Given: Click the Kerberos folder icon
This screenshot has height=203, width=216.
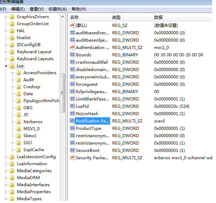Looking at the screenshot, I should 19,122.
